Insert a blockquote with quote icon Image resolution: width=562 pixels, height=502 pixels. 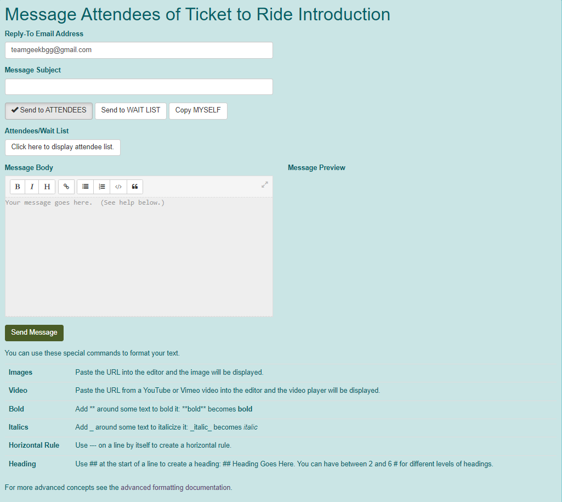point(135,187)
